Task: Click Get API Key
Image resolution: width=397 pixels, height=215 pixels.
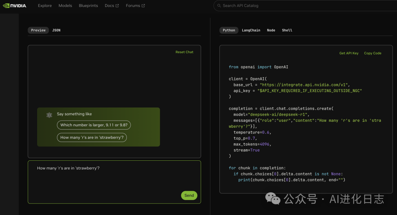Action: point(349,53)
